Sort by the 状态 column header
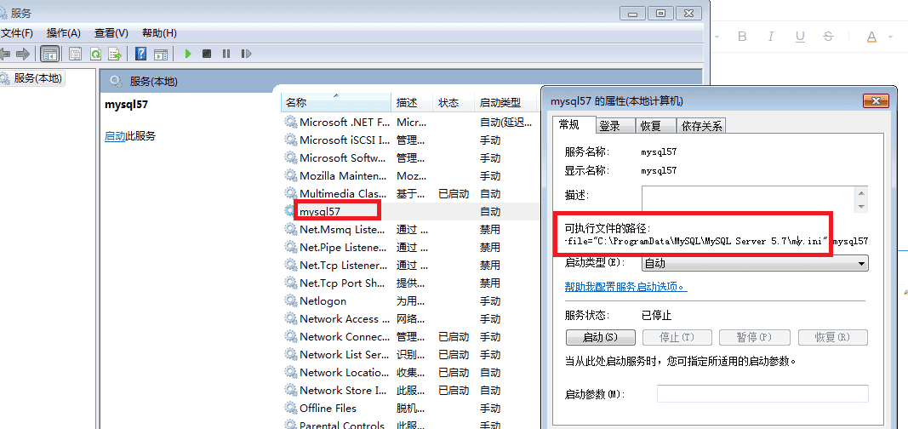The image size is (908, 429). pyautogui.click(x=454, y=102)
